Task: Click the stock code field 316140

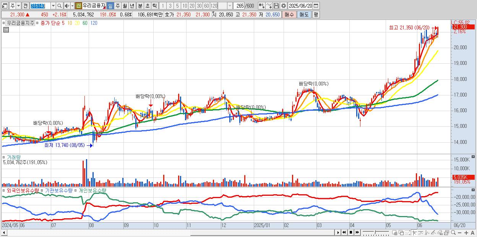Action: [x=40, y=6]
